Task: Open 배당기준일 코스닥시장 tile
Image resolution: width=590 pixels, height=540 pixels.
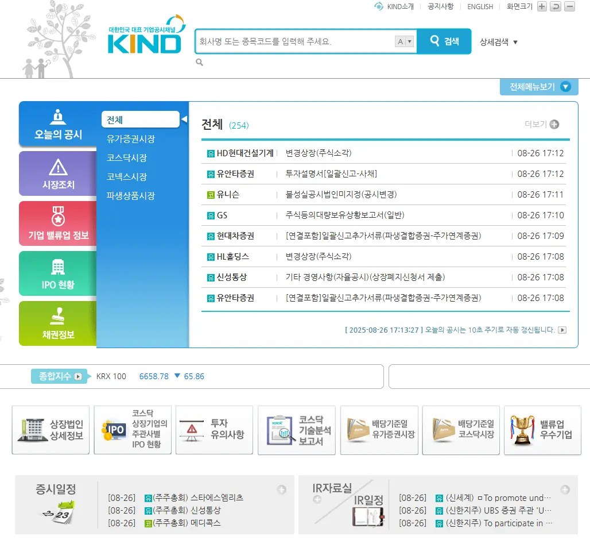Action: tap(461, 430)
